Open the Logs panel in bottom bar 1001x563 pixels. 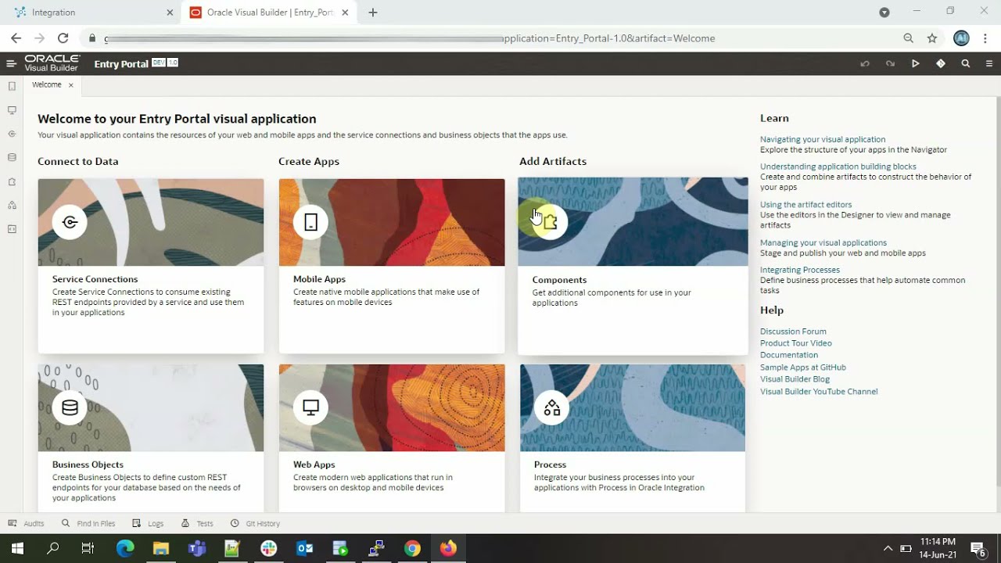pyautogui.click(x=149, y=523)
